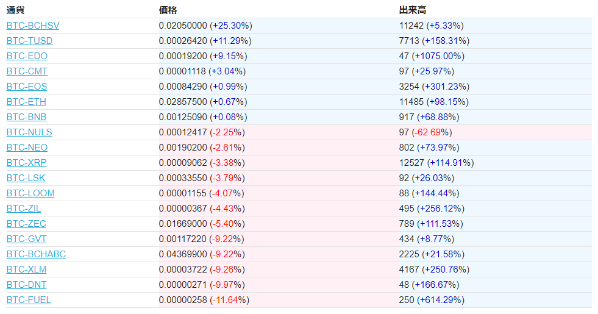Select the BTC-CMT link
Screen dimensions: 598x314
(x=27, y=71)
